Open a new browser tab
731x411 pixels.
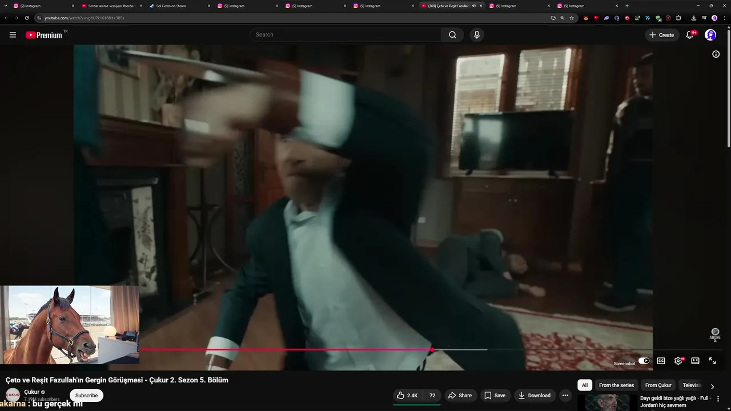pos(627,6)
